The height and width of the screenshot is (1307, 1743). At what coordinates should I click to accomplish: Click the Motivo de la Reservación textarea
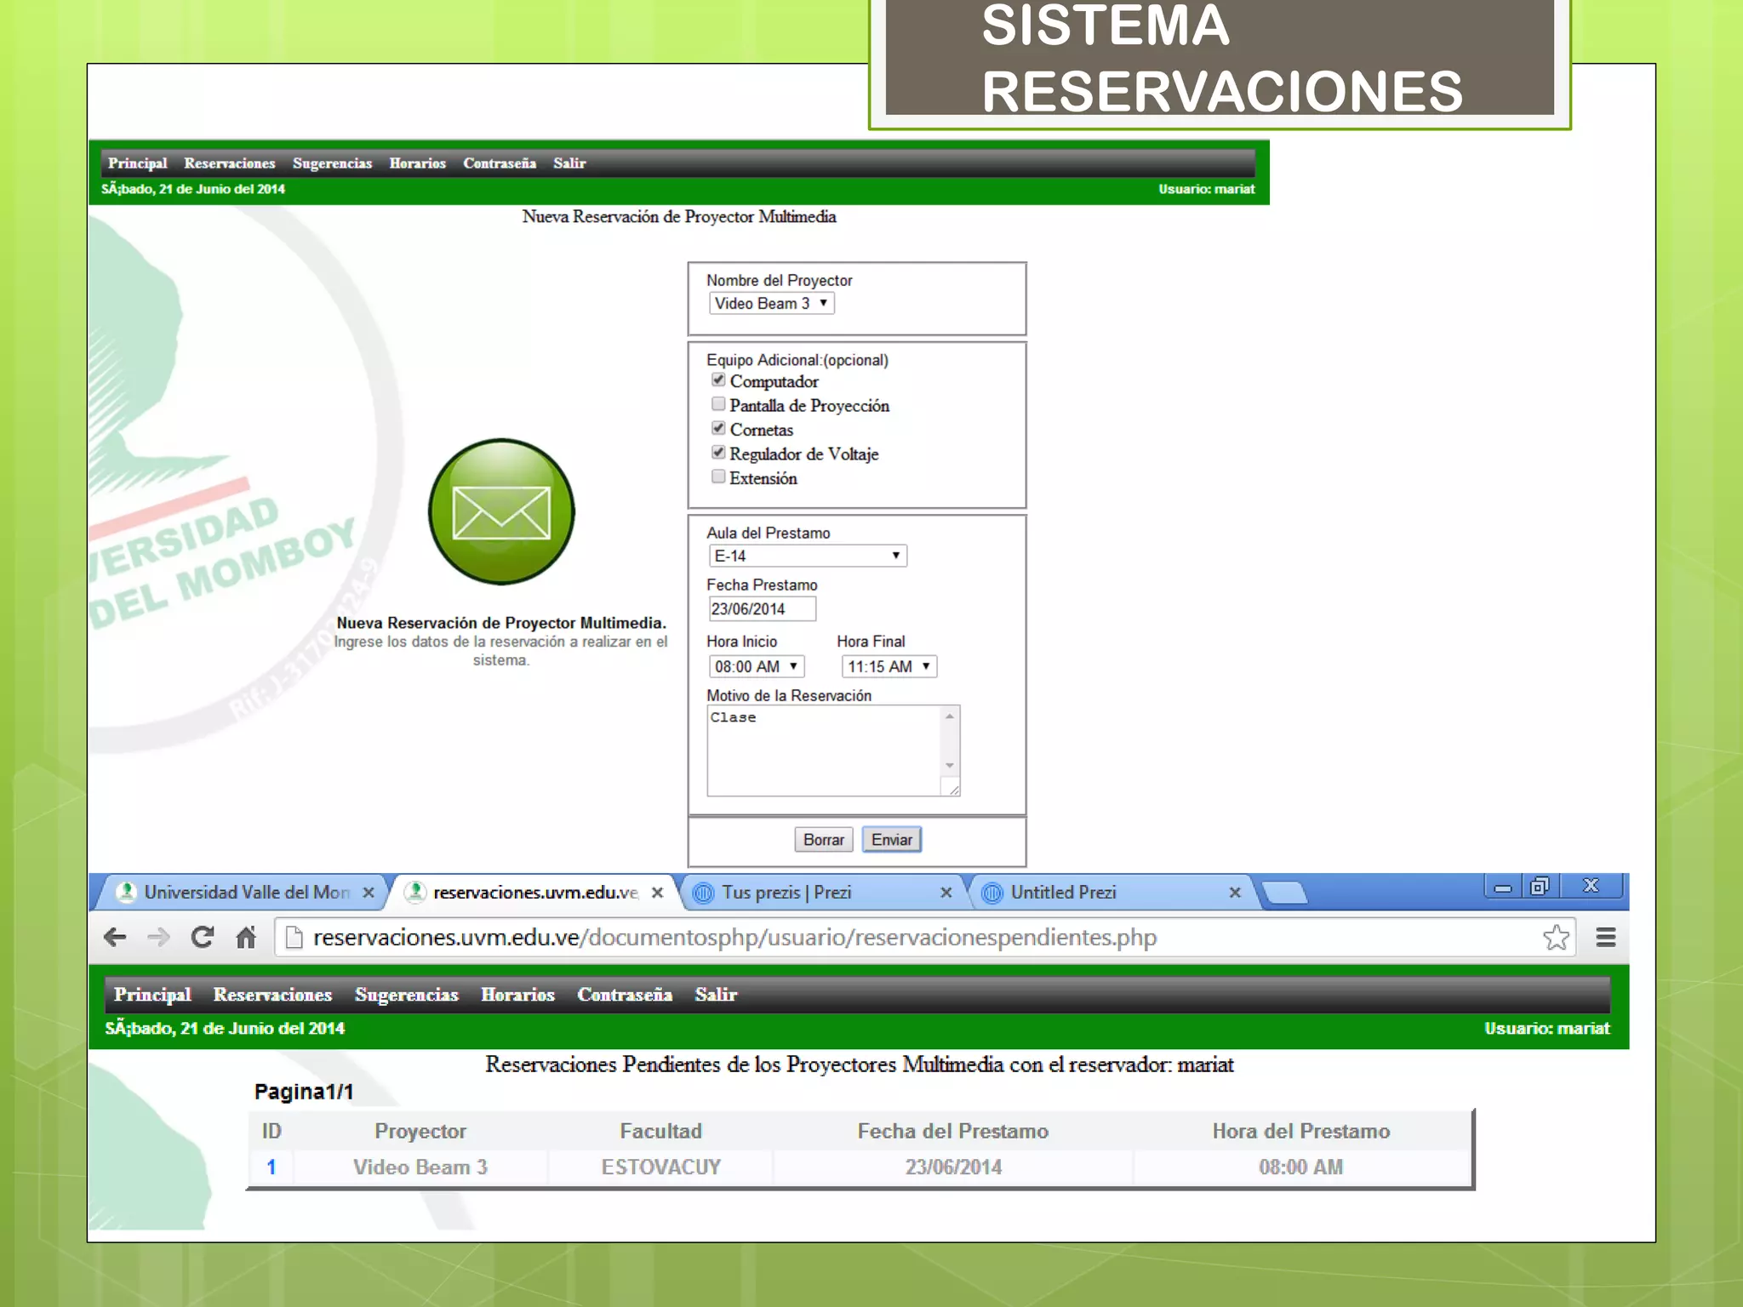pyautogui.click(x=833, y=751)
